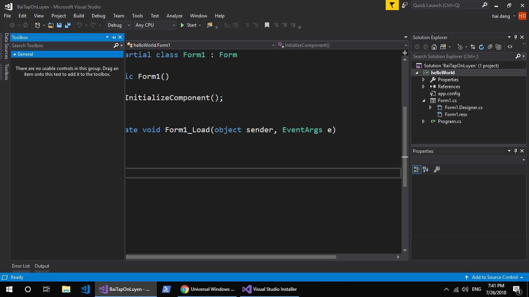
Task: Click the Start debugging button
Action: (189, 25)
